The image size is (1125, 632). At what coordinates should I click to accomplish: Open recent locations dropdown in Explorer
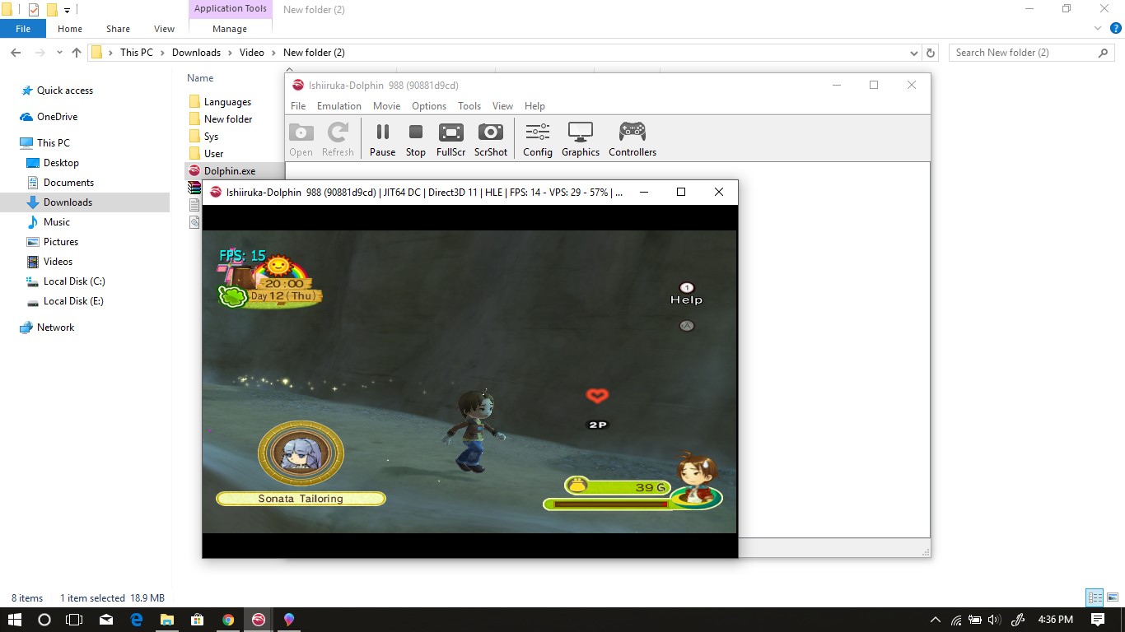tap(59, 53)
